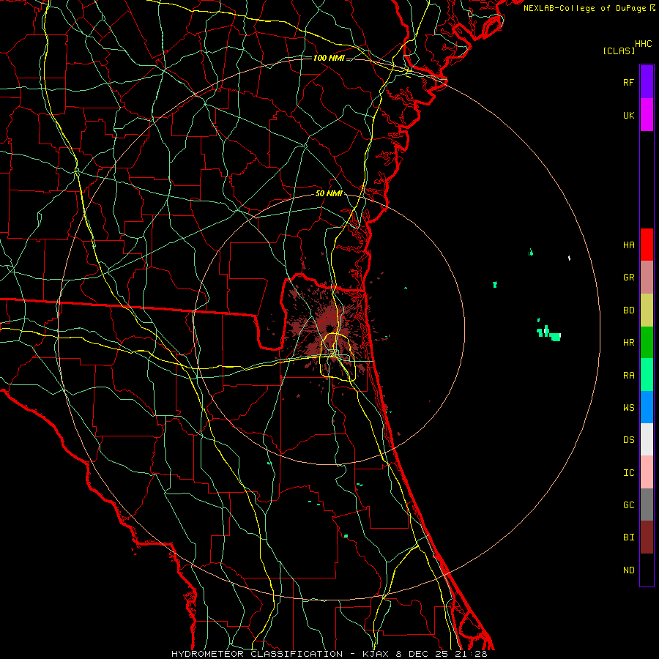The height and width of the screenshot is (659, 659).
Task: Click the BI legend label
Action: point(628,537)
